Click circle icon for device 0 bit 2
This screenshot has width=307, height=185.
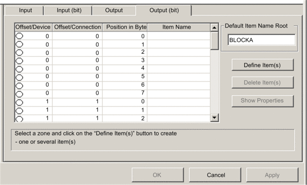[x=19, y=52]
